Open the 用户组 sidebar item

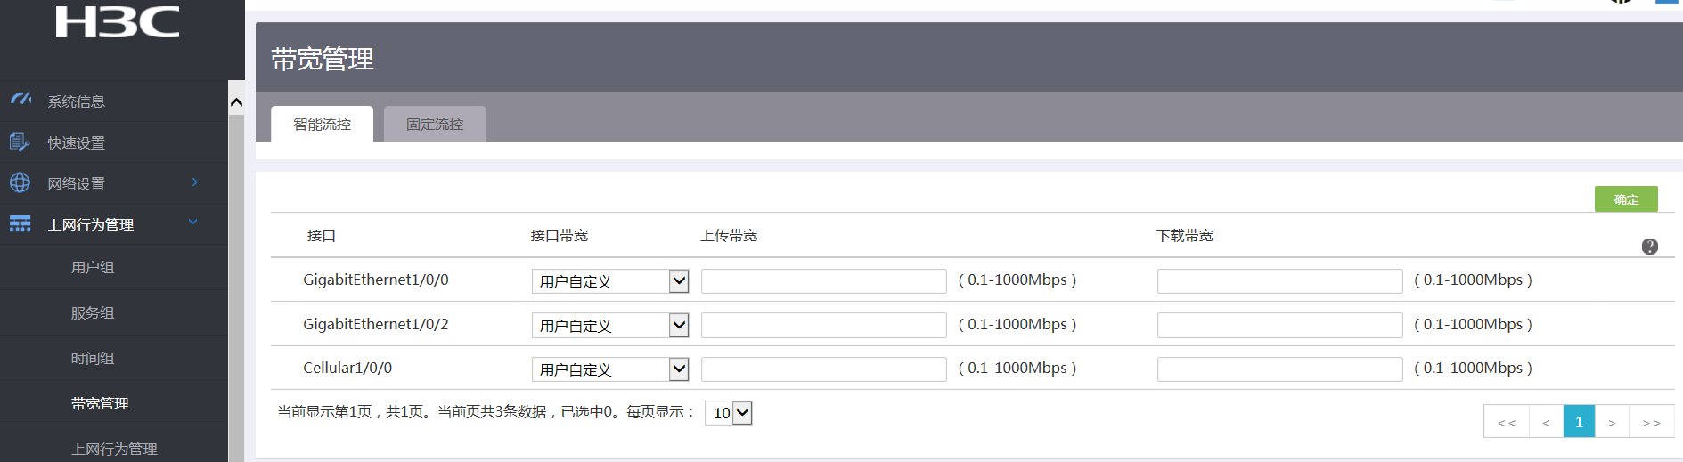point(93,267)
